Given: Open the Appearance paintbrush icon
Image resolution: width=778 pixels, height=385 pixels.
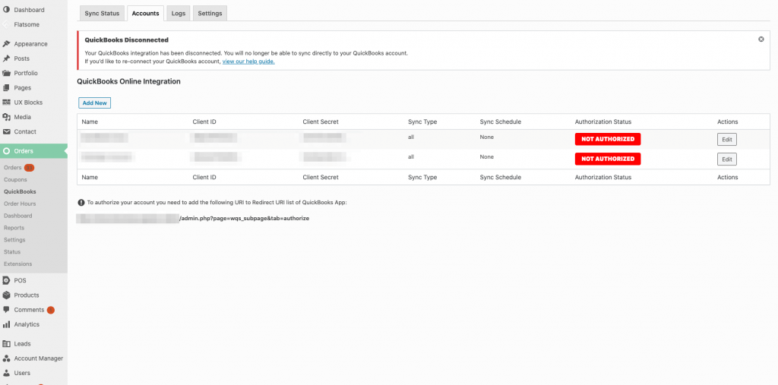Looking at the screenshot, I should pyautogui.click(x=6, y=43).
